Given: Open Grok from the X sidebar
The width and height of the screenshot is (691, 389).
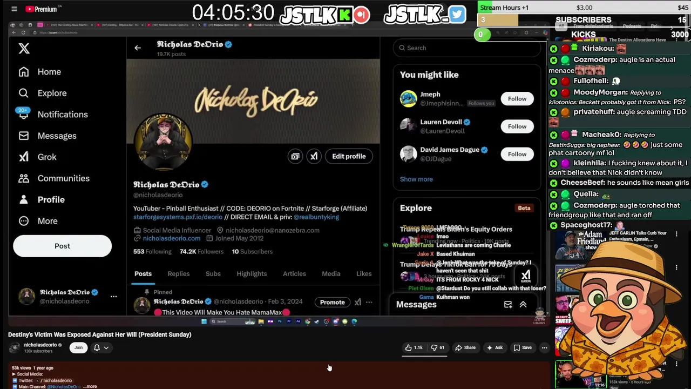Looking at the screenshot, I should (x=37, y=157).
